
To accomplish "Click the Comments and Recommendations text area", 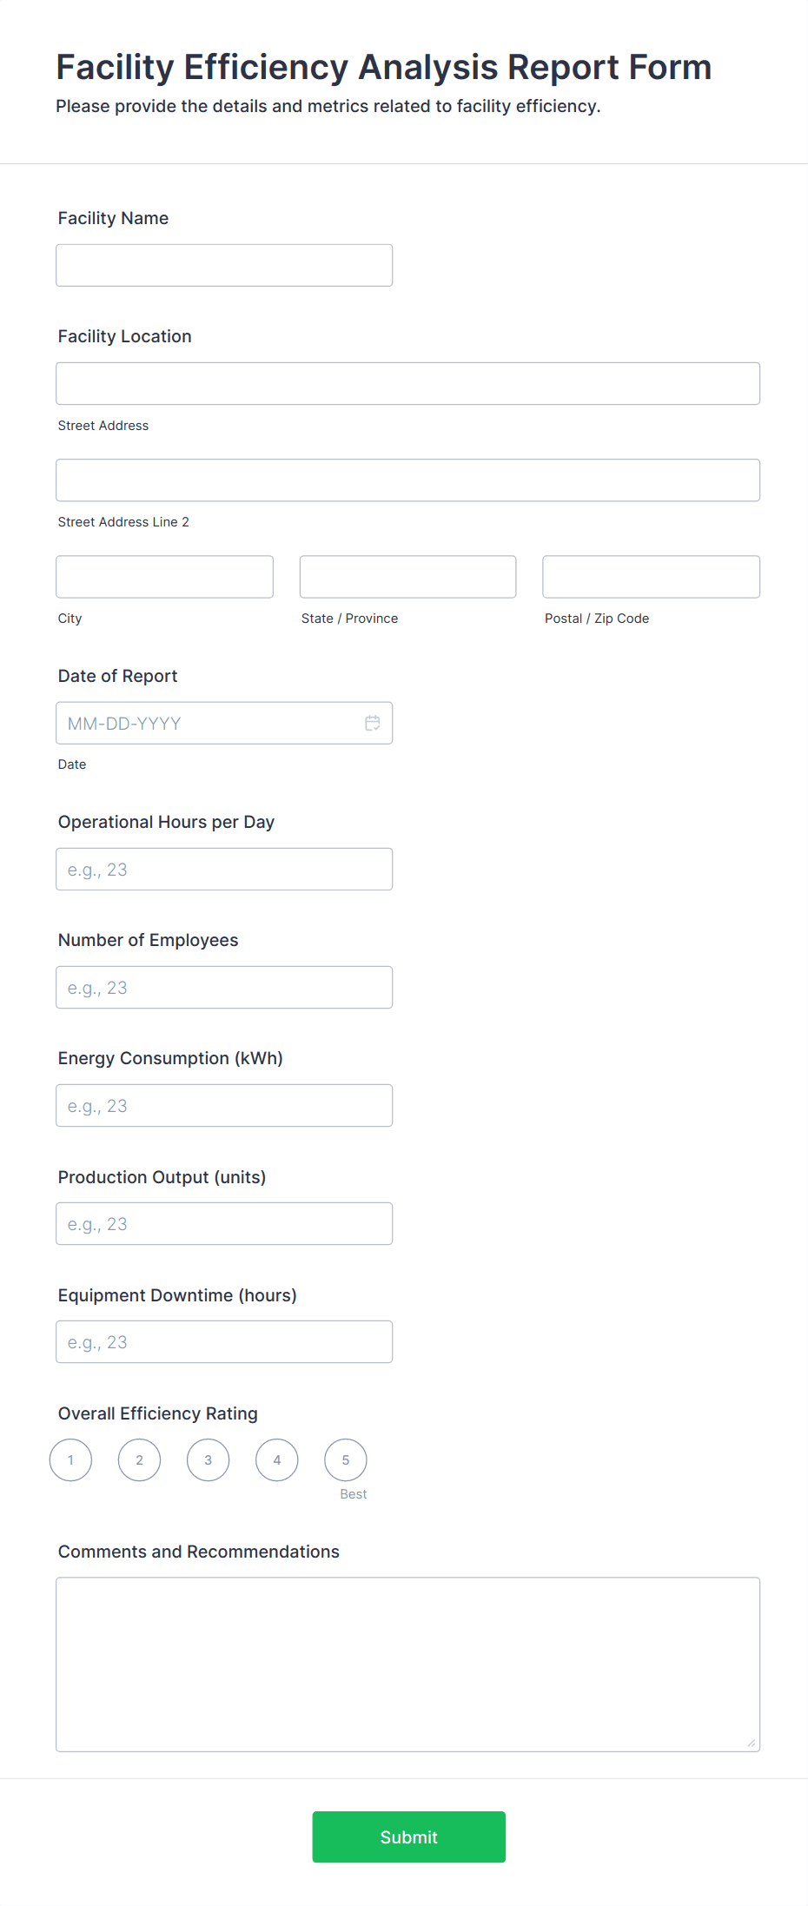I will pos(407,1664).
